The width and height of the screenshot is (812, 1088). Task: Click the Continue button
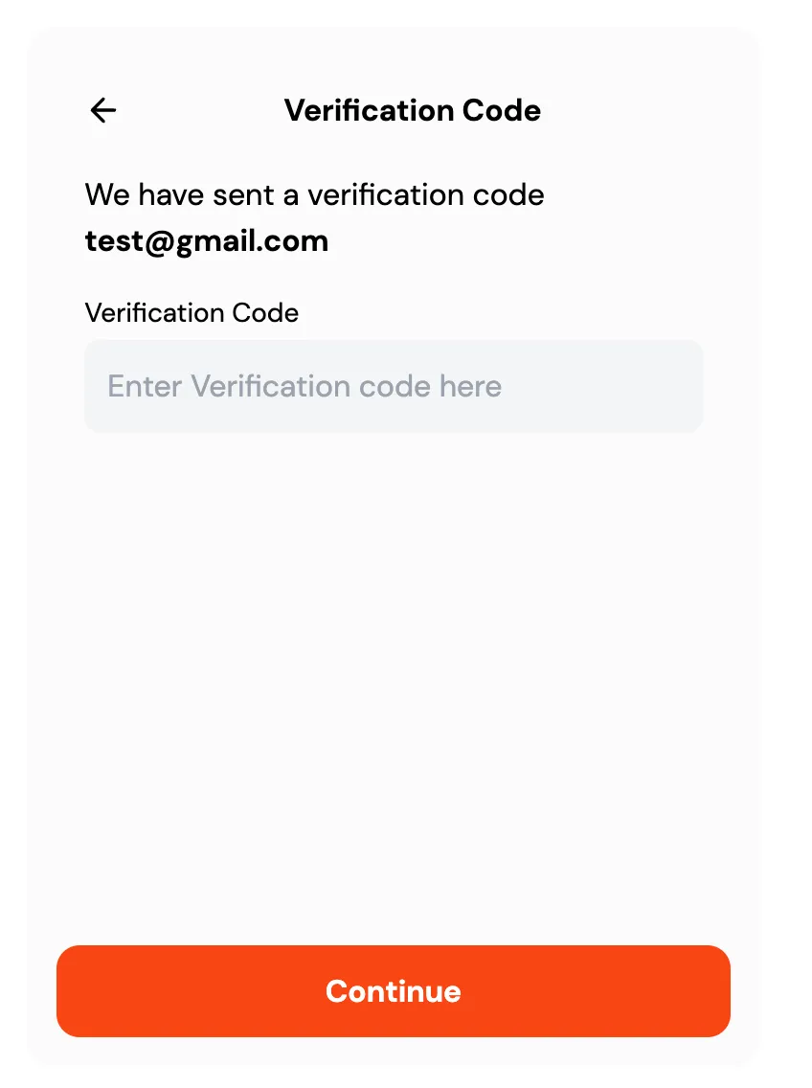click(393, 990)
